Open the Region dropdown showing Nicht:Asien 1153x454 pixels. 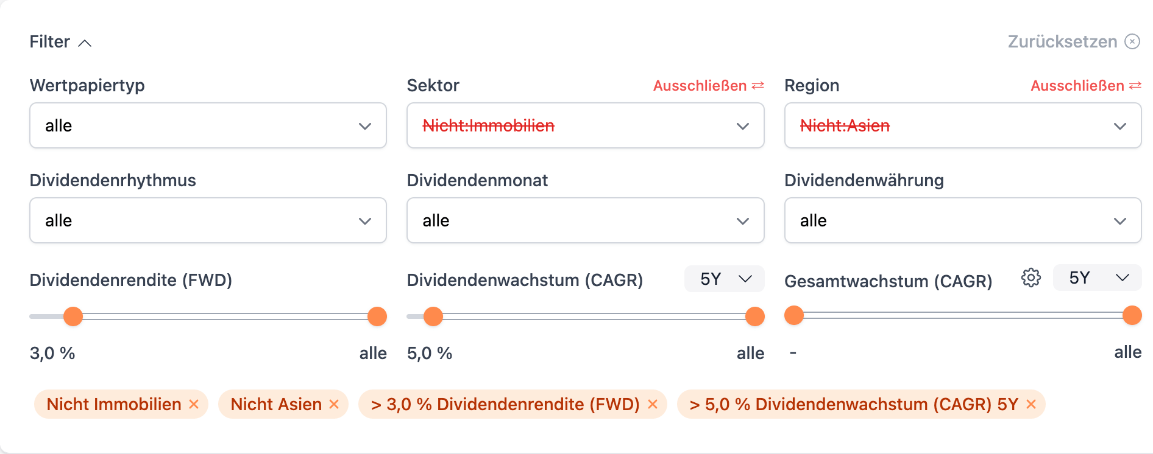click(x=962, y=125)
